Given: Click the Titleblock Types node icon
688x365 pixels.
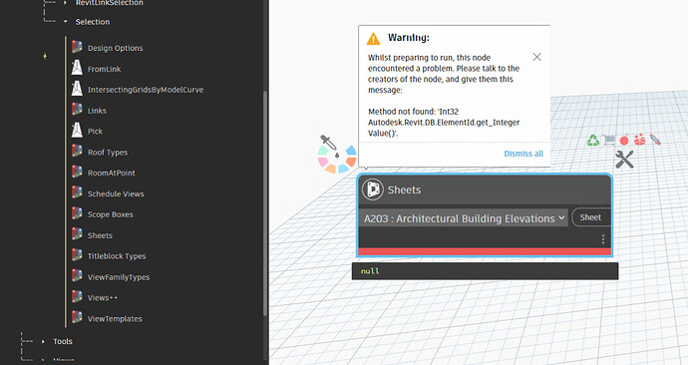Looking at the screenshot, I should click(x=77, y=255).
